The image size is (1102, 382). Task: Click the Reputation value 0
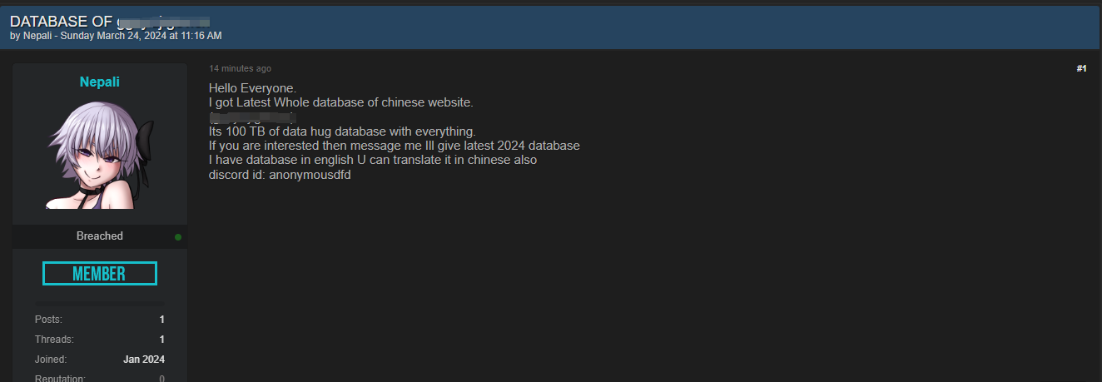pos(161,379)
